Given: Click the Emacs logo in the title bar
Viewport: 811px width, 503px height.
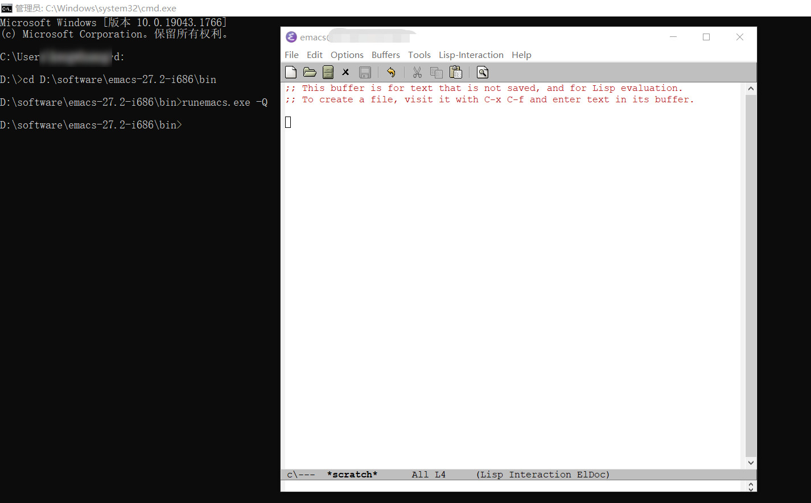Looking at the screenshot, I should click(290, 36).
